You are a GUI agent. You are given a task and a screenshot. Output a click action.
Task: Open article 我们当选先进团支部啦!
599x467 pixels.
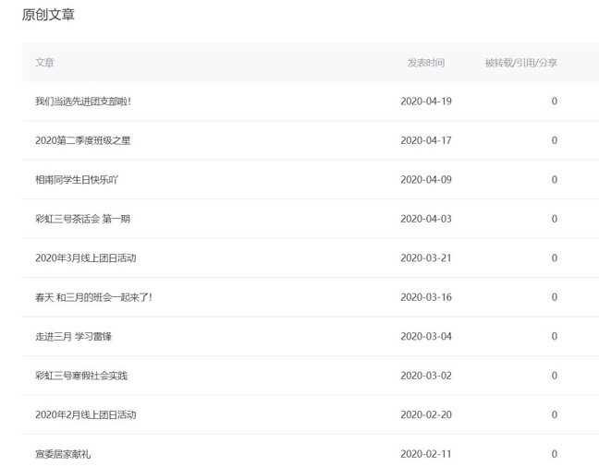[89, 102]
